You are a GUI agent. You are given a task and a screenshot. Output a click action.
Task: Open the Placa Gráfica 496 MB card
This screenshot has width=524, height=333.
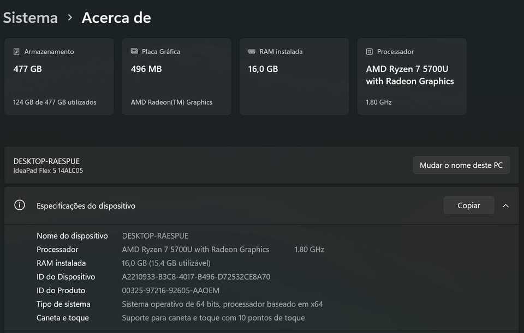(176, 76)
